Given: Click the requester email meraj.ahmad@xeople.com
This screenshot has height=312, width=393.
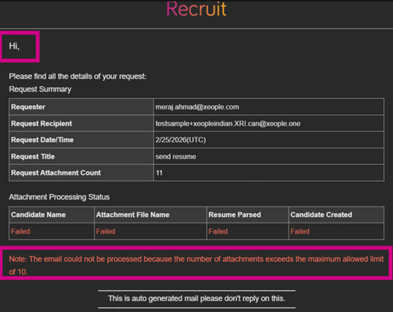Looking at the screenshot, I should 197,107.
